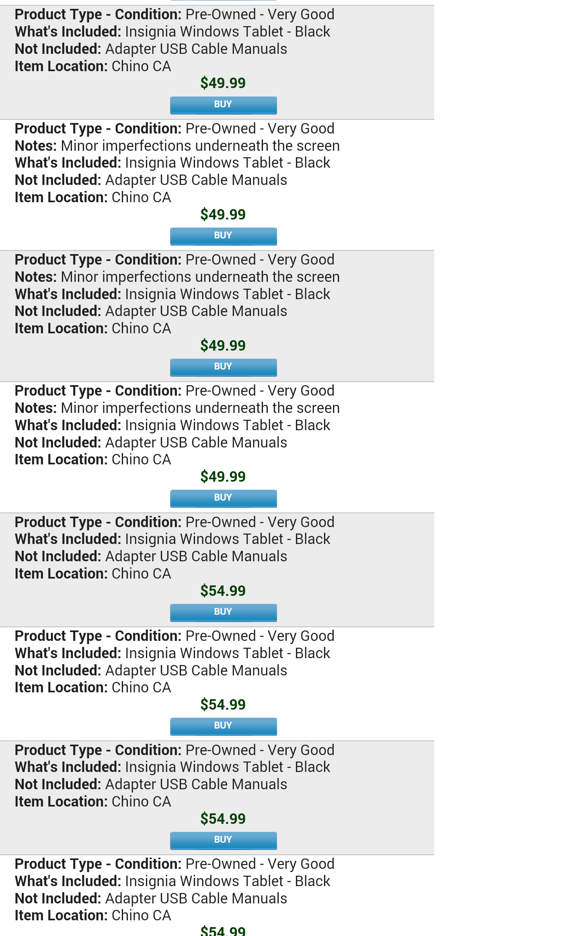Click the second $49.99 price label
Screen dimensions: 579x936
click(x=223, y=215)
